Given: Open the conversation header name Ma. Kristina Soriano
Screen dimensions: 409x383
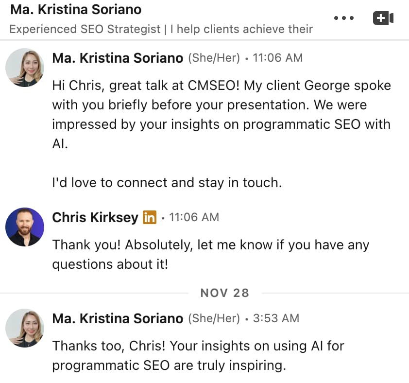Looking at the screenshot, I should click(76, 9).
